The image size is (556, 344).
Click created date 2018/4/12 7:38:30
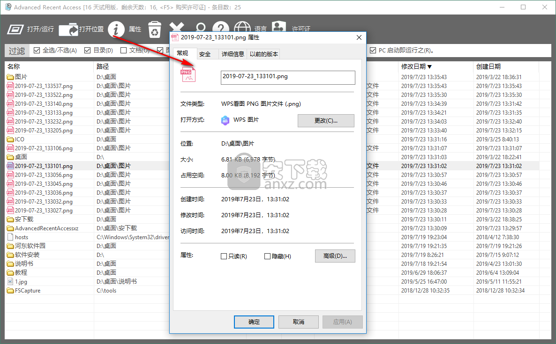click(497, 237)
